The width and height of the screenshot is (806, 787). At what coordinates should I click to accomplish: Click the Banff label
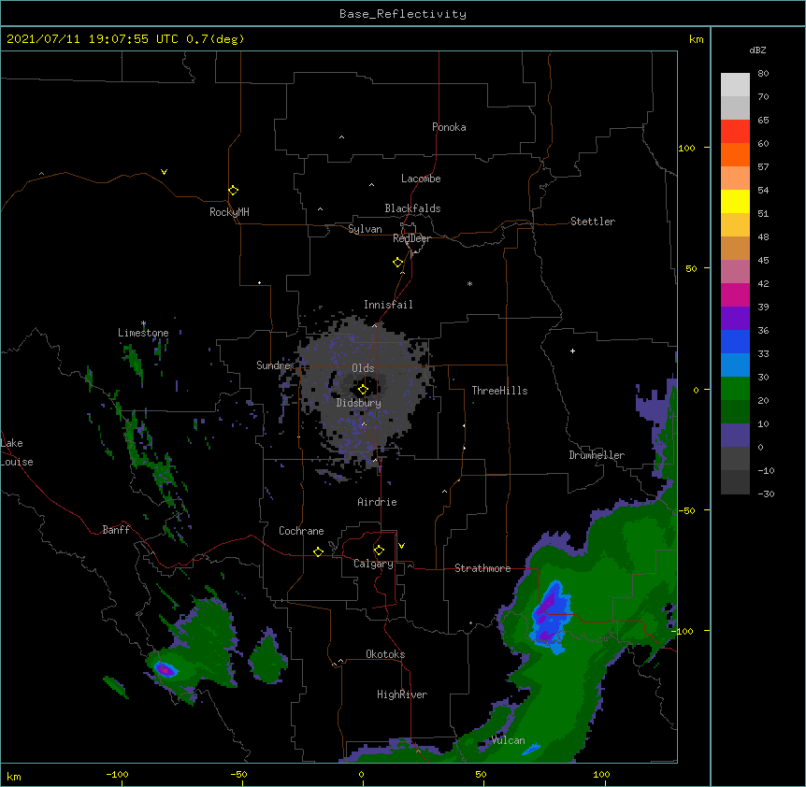pyautogui.click(x=116, y=530)
